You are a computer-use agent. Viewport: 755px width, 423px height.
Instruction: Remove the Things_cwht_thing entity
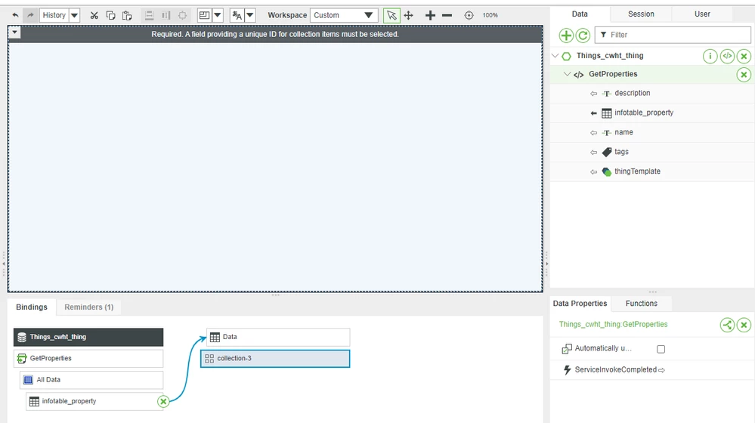pos(744,57)
